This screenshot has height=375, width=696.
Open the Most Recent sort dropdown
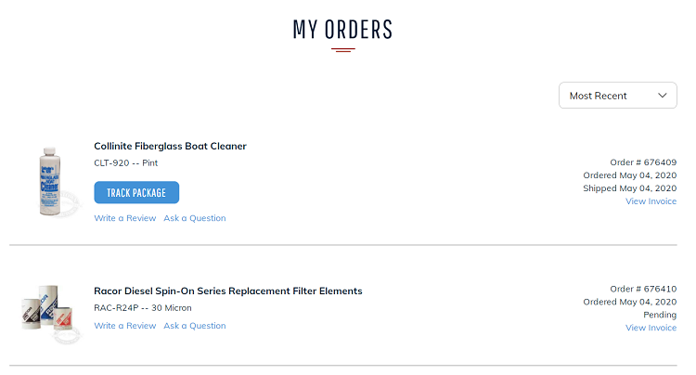617,95
